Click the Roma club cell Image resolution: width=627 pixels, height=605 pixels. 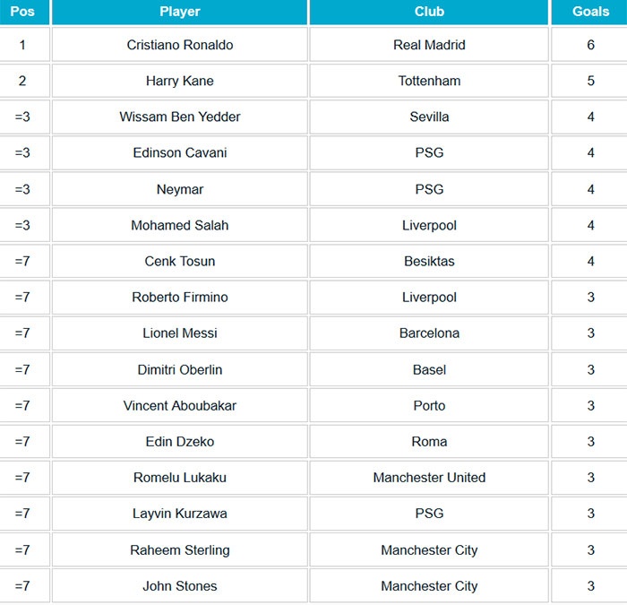click(429, 441)
